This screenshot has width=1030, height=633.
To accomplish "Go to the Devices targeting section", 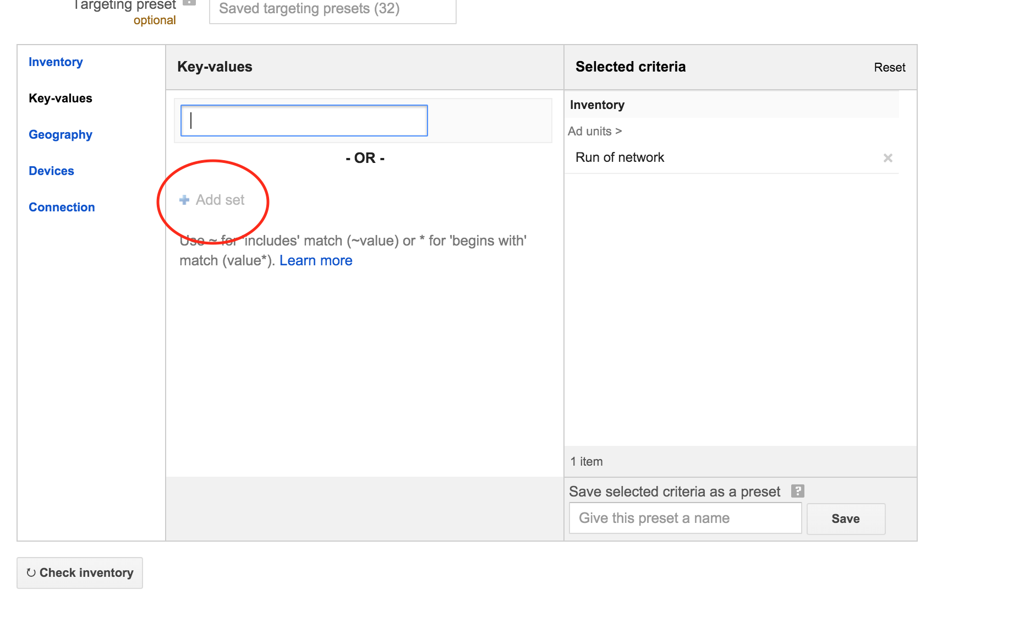I will point(51,171).
